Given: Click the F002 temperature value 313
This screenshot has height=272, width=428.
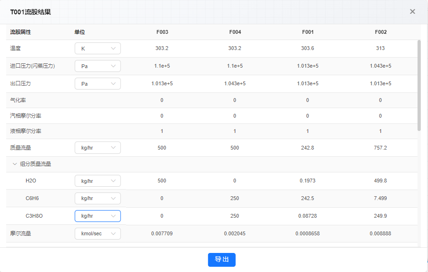Looking at the screenshot, I should click(x=380, y=48).
